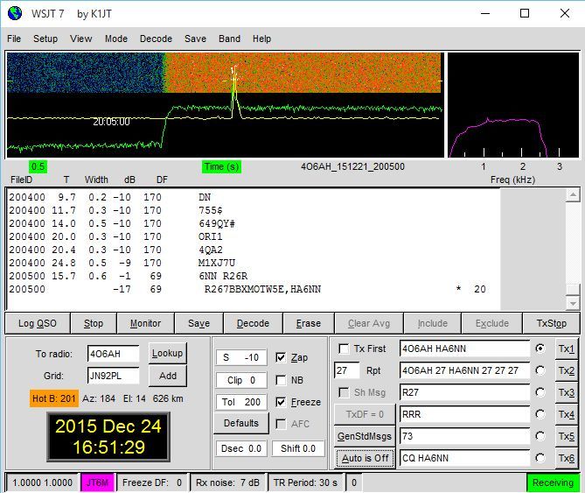Toggle the Freeze checkbox
Image resolution: width=585 pixels, height=493 pixels.
pyautogui.click(x=281, y=402)
